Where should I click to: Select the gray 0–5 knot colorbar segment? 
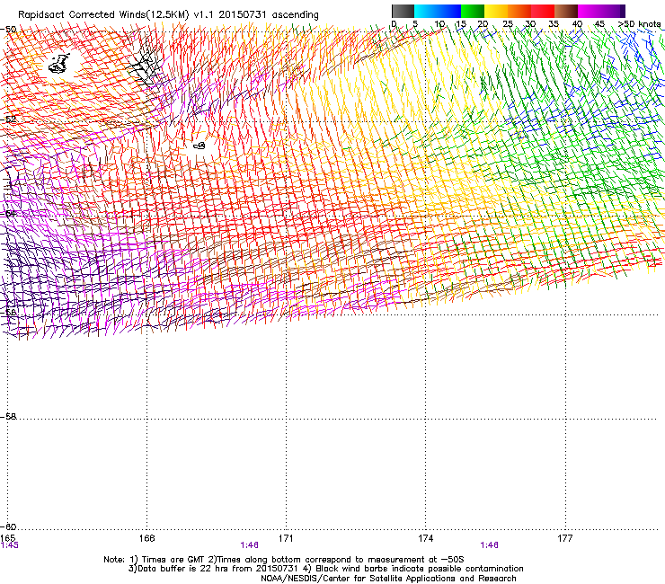coord(403,11)
